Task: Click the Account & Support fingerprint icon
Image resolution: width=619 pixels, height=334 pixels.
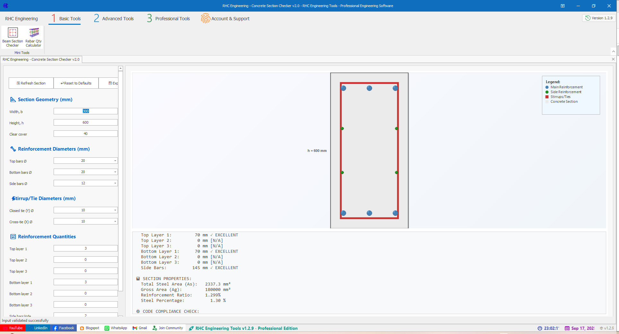Action: coord(205,19)
